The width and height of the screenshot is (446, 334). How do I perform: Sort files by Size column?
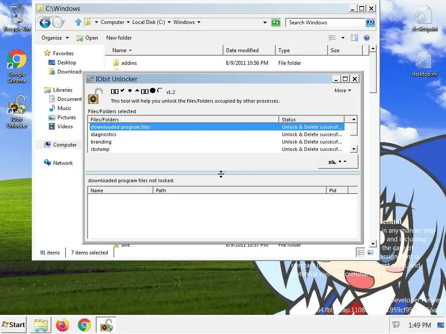pos(345,50)
